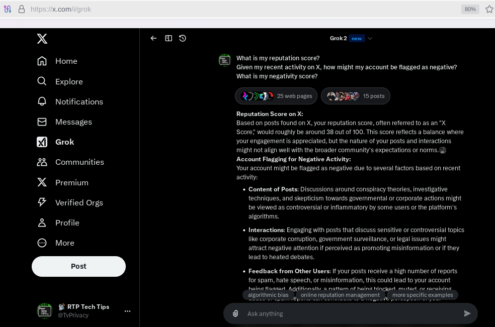Open the Profile label

[x=67, y=223]
